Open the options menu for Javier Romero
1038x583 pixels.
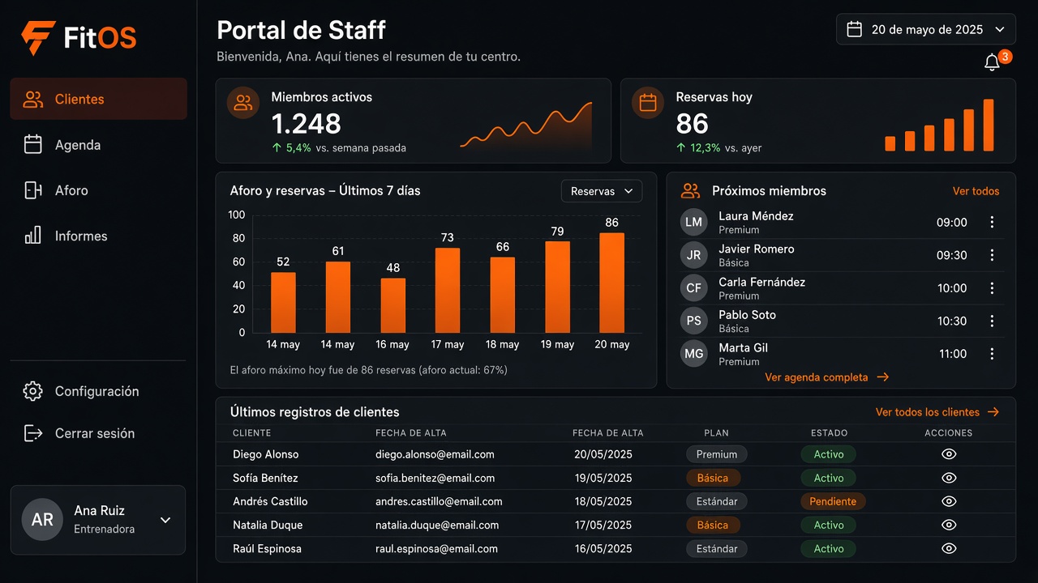(x=992, y=255)
